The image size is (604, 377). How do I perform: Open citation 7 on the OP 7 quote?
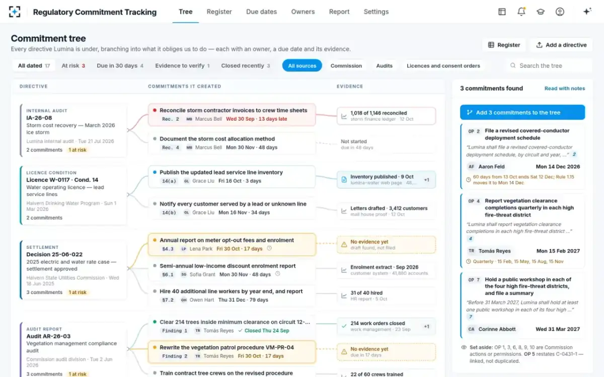point(471,317)
